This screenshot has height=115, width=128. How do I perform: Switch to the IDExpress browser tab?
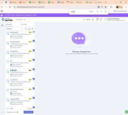click(14, 2)
